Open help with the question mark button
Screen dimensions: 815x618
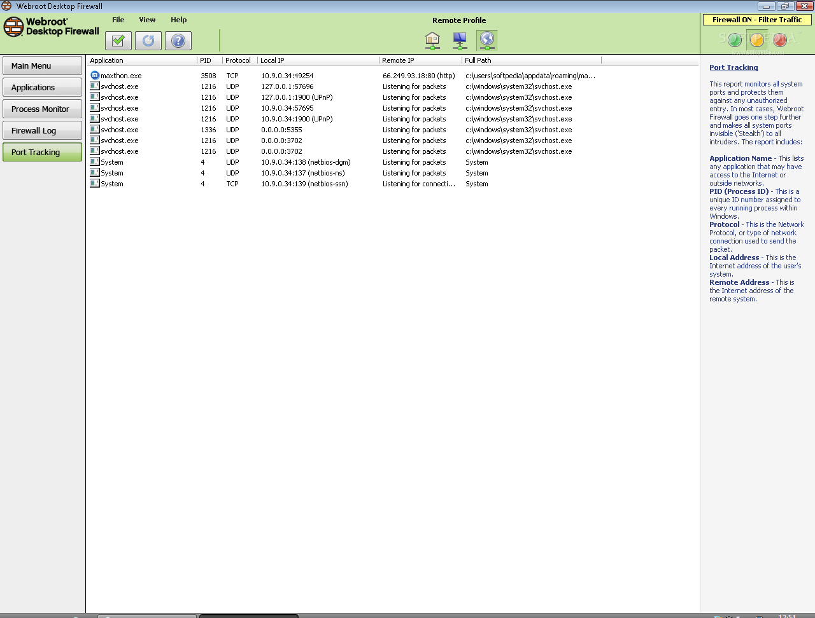[x=178, y=41]
